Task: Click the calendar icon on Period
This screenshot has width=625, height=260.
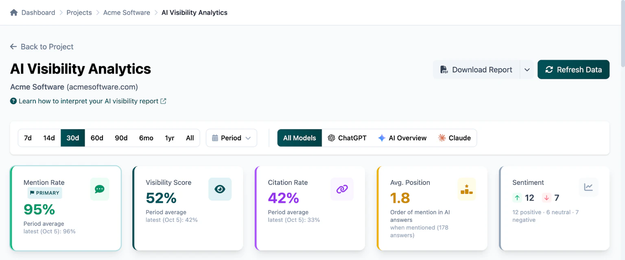Action: 215,138
